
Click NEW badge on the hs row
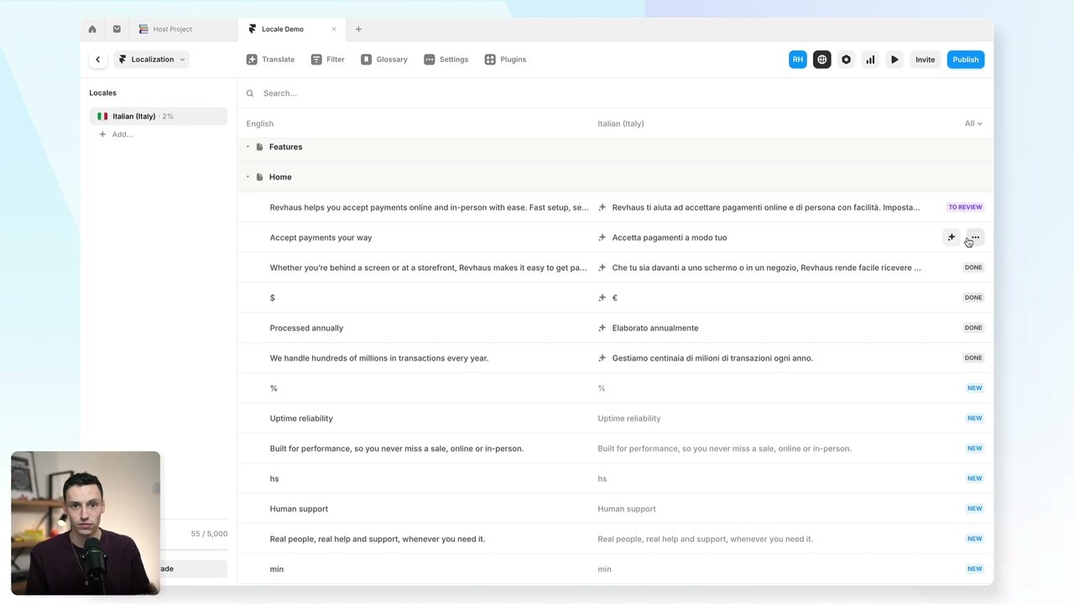974,479
